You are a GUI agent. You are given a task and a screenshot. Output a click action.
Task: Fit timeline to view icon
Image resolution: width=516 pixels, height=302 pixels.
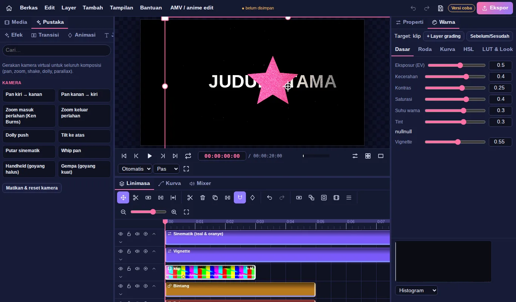pos(186,212)
